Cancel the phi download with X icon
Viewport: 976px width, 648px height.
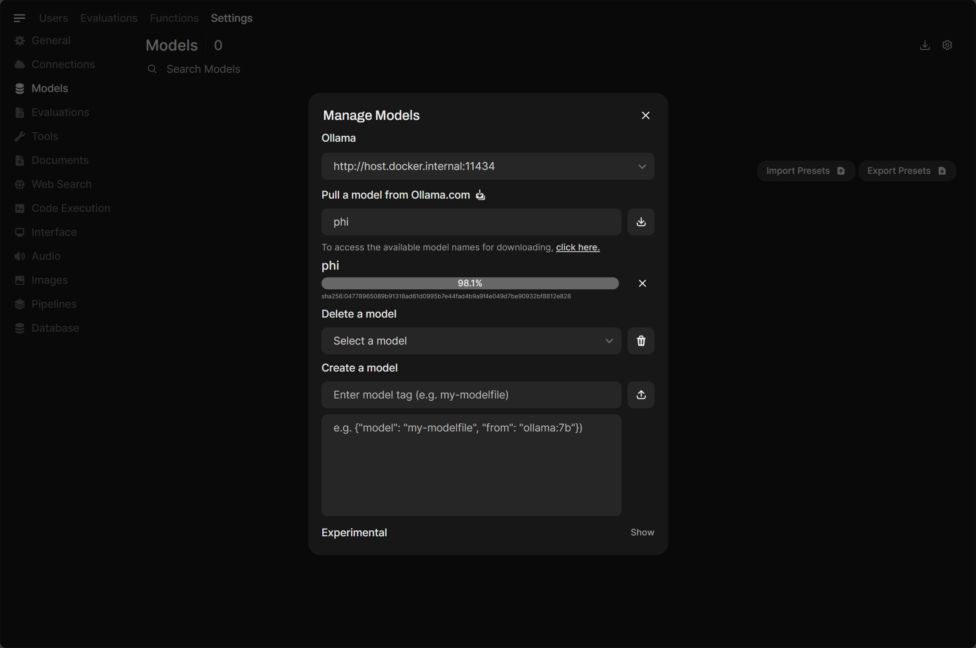click(x=642, y=283)
